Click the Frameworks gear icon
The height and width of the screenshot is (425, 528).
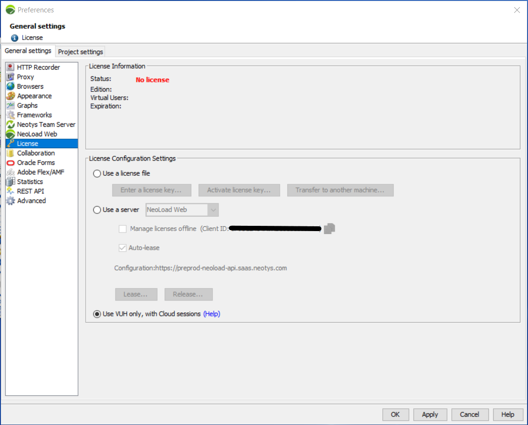click(x=10, y=115)
